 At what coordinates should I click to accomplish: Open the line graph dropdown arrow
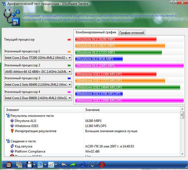click(56, 165)
